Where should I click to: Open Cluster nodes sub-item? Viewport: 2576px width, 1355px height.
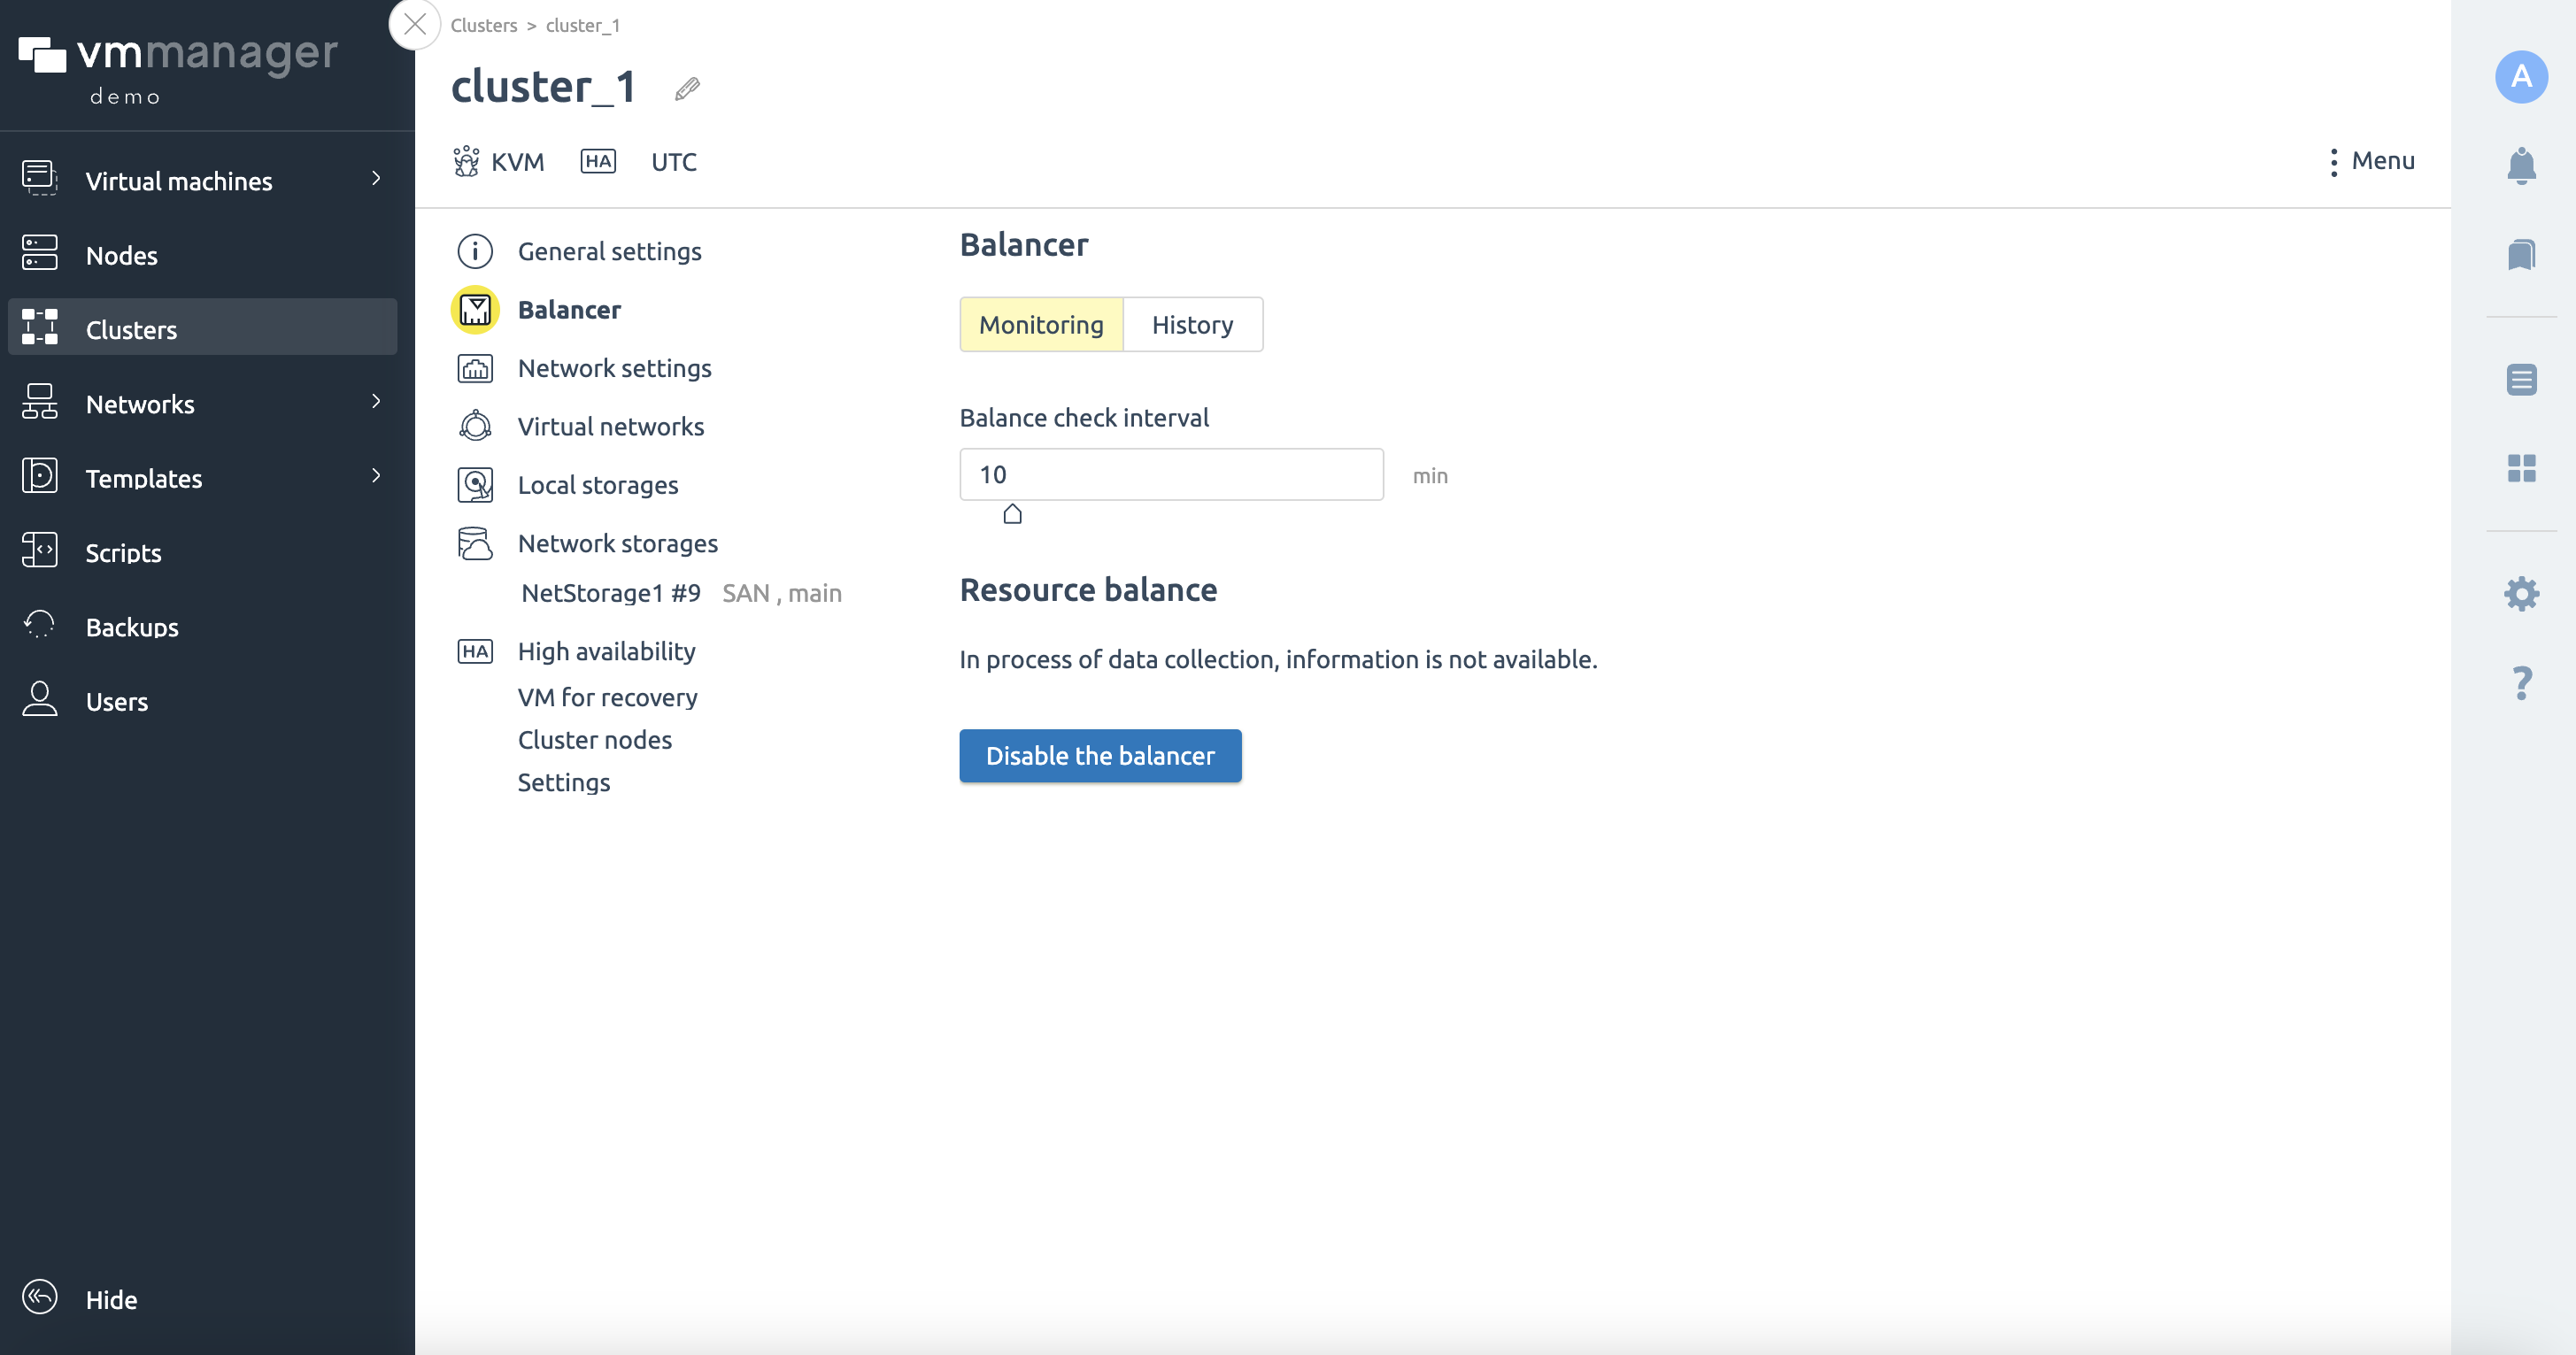coord(594,739)
